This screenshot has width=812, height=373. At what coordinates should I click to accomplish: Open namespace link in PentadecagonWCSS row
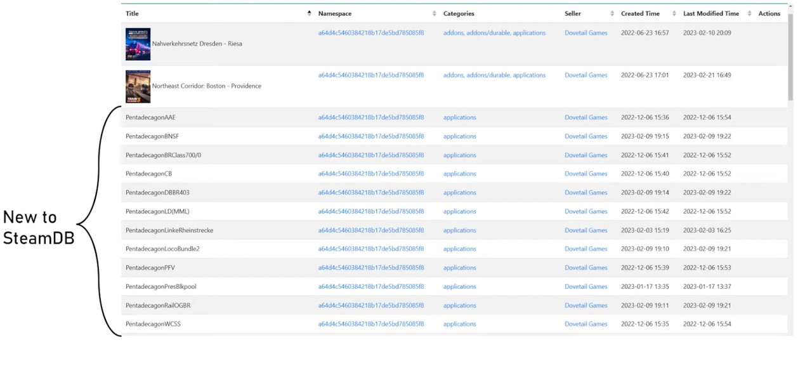click(371, 324)
